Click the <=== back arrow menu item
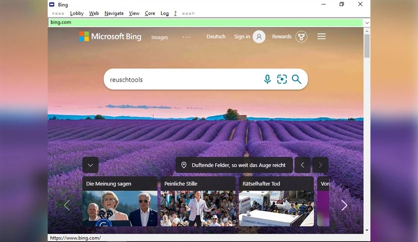Viewport: 418px width, 242px height. tap(58, 13)
